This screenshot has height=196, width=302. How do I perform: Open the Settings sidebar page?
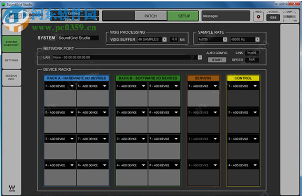(x=12, y=61)
